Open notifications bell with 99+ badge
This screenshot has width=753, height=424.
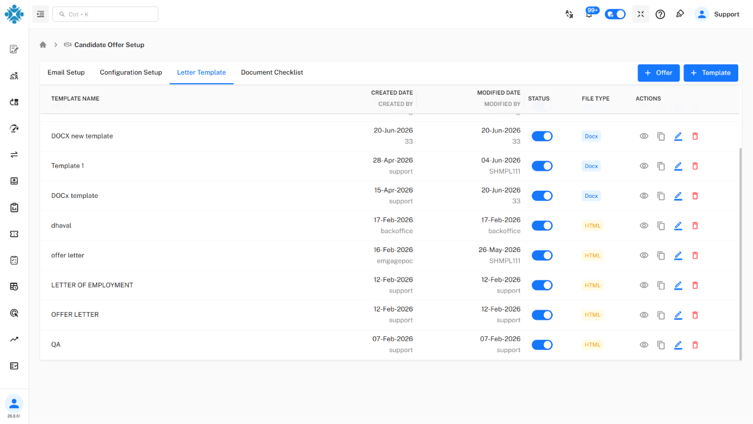[x=590, y=13]
